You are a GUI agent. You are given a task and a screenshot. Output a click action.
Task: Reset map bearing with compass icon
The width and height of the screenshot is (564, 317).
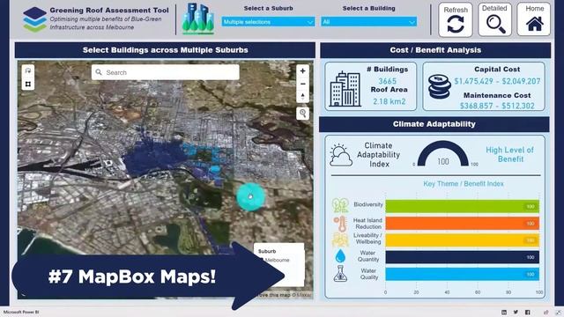pyautogui.click(x=303, y=96)
